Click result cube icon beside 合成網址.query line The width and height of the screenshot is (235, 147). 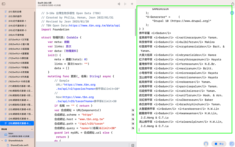(x=133, y=128)
